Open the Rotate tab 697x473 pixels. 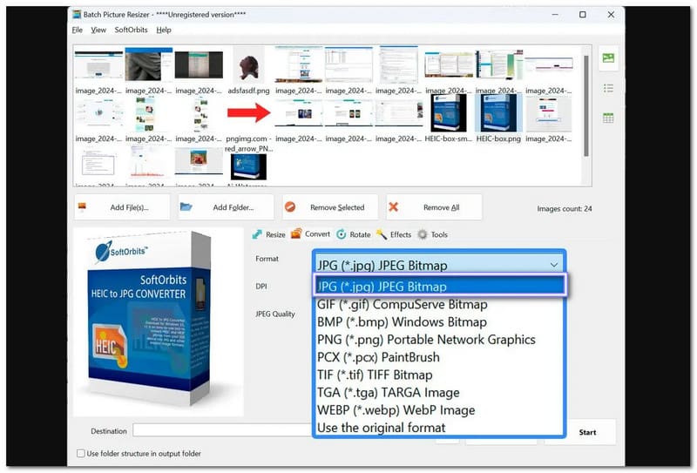(354, 234)
